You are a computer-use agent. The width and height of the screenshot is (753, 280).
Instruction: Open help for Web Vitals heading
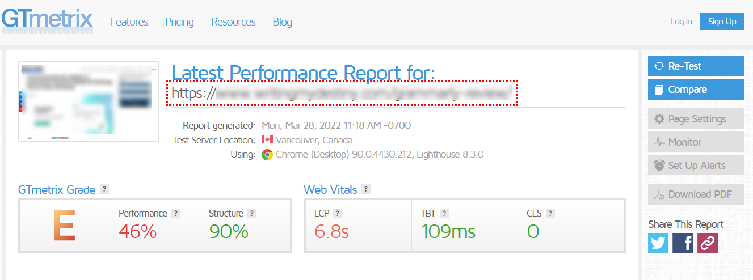pyautogui.click(x=366, y=189)
